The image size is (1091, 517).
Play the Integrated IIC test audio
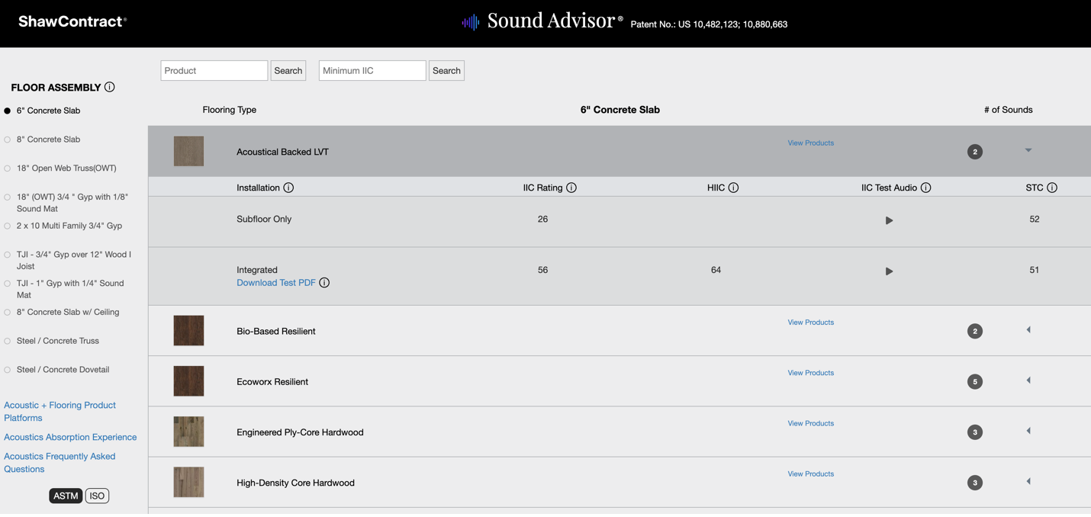[889, 271]
